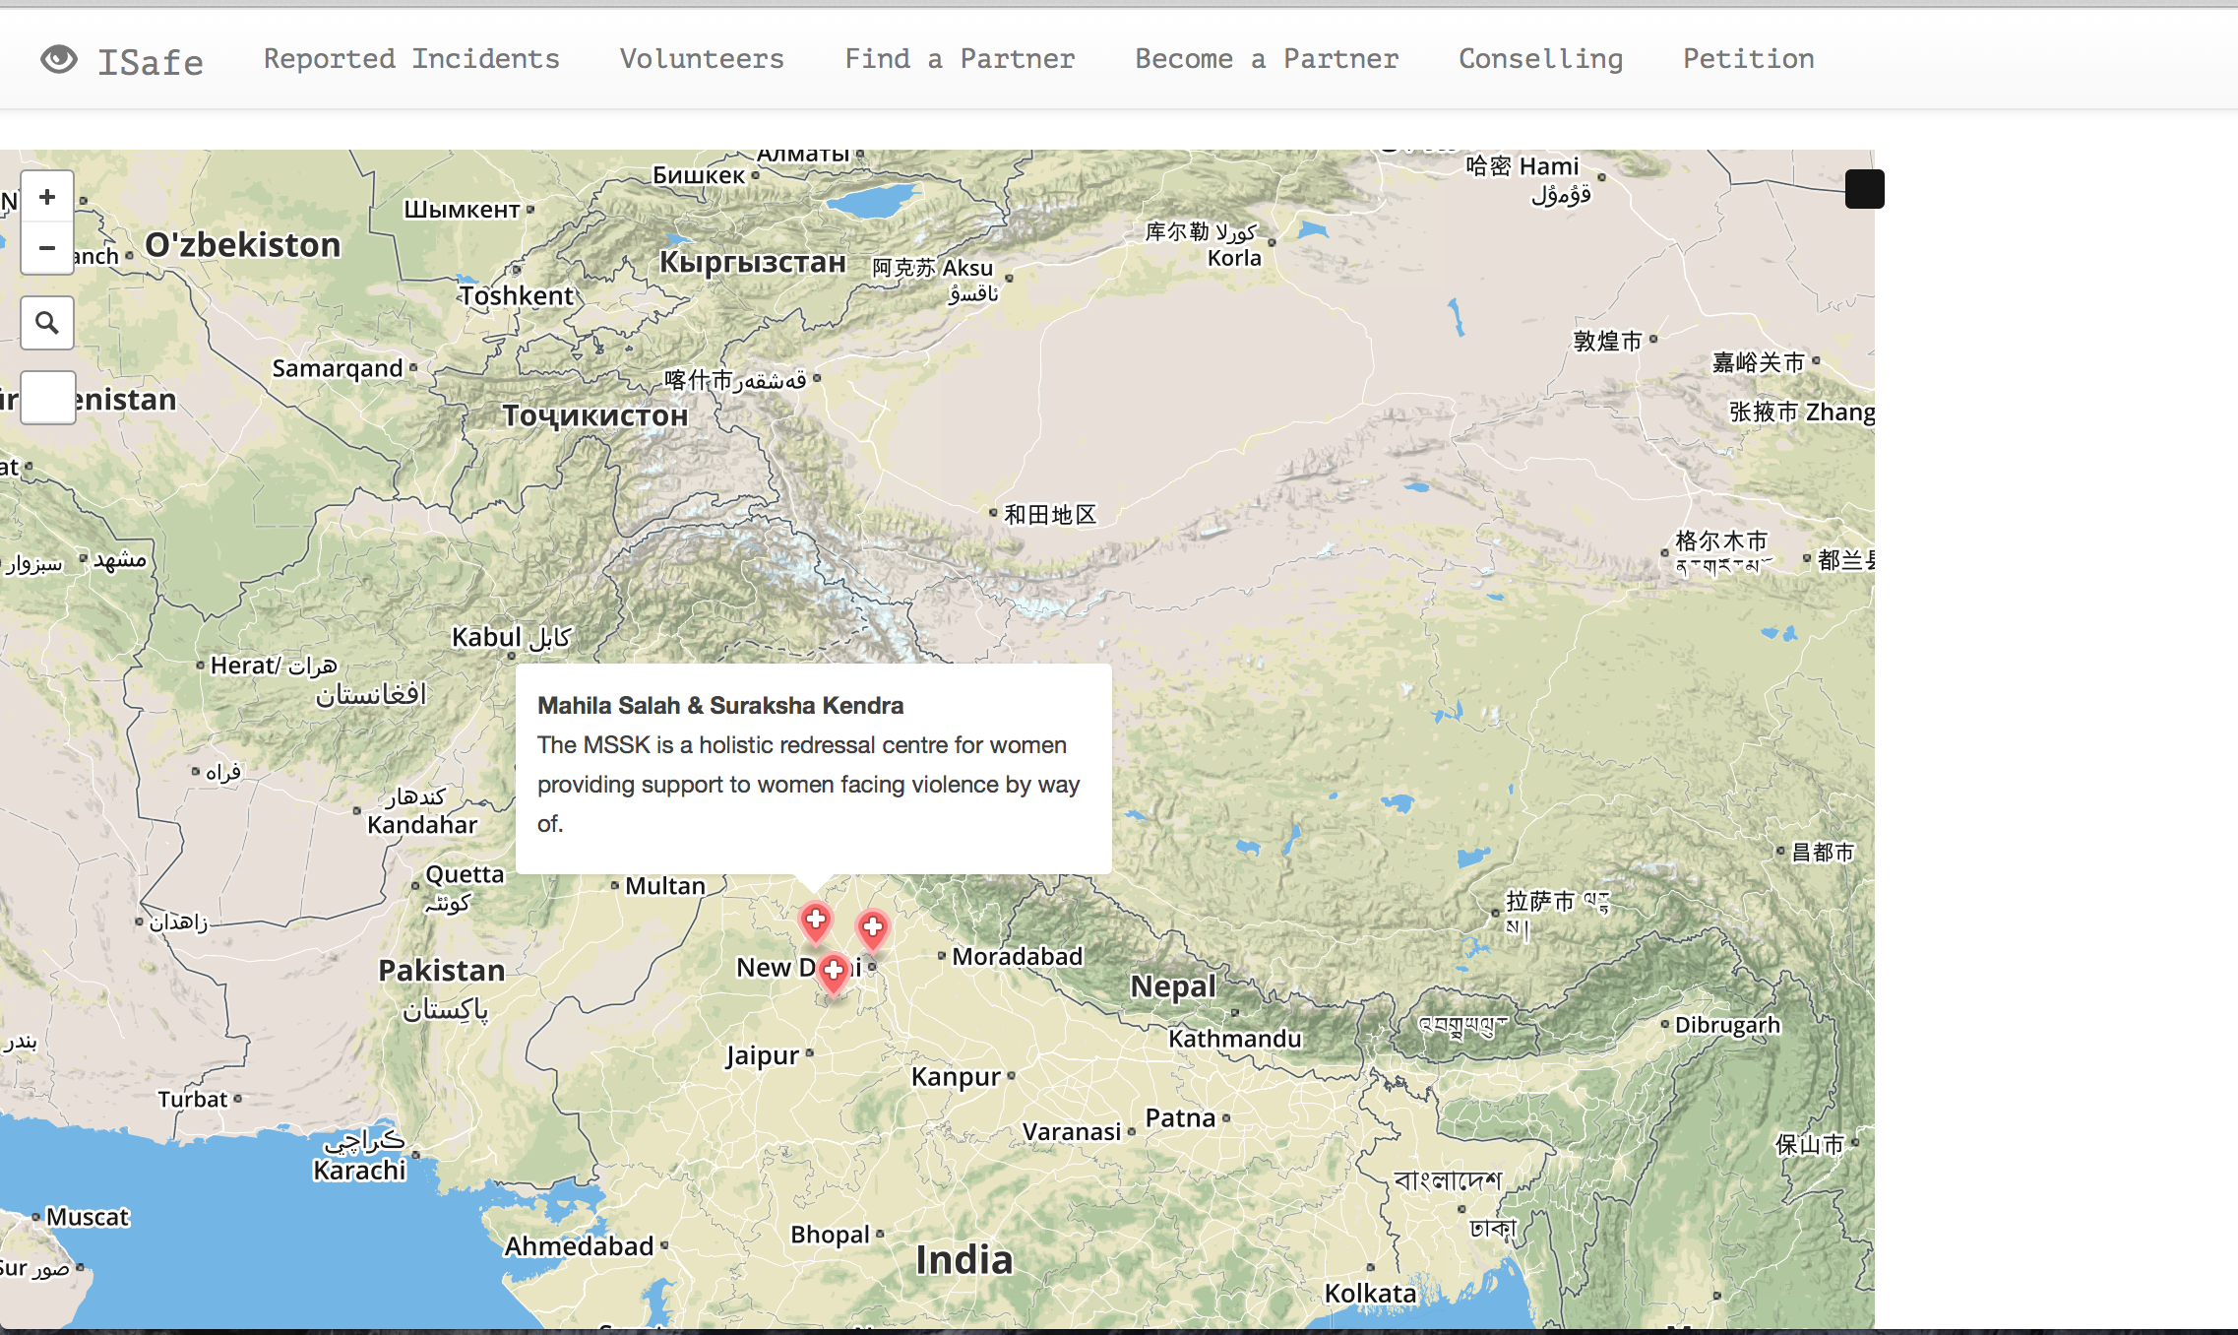2238x1335 pixels.
Task: Click the blank square map control below search
Action: pyautogui.click(x=48, y=398)
